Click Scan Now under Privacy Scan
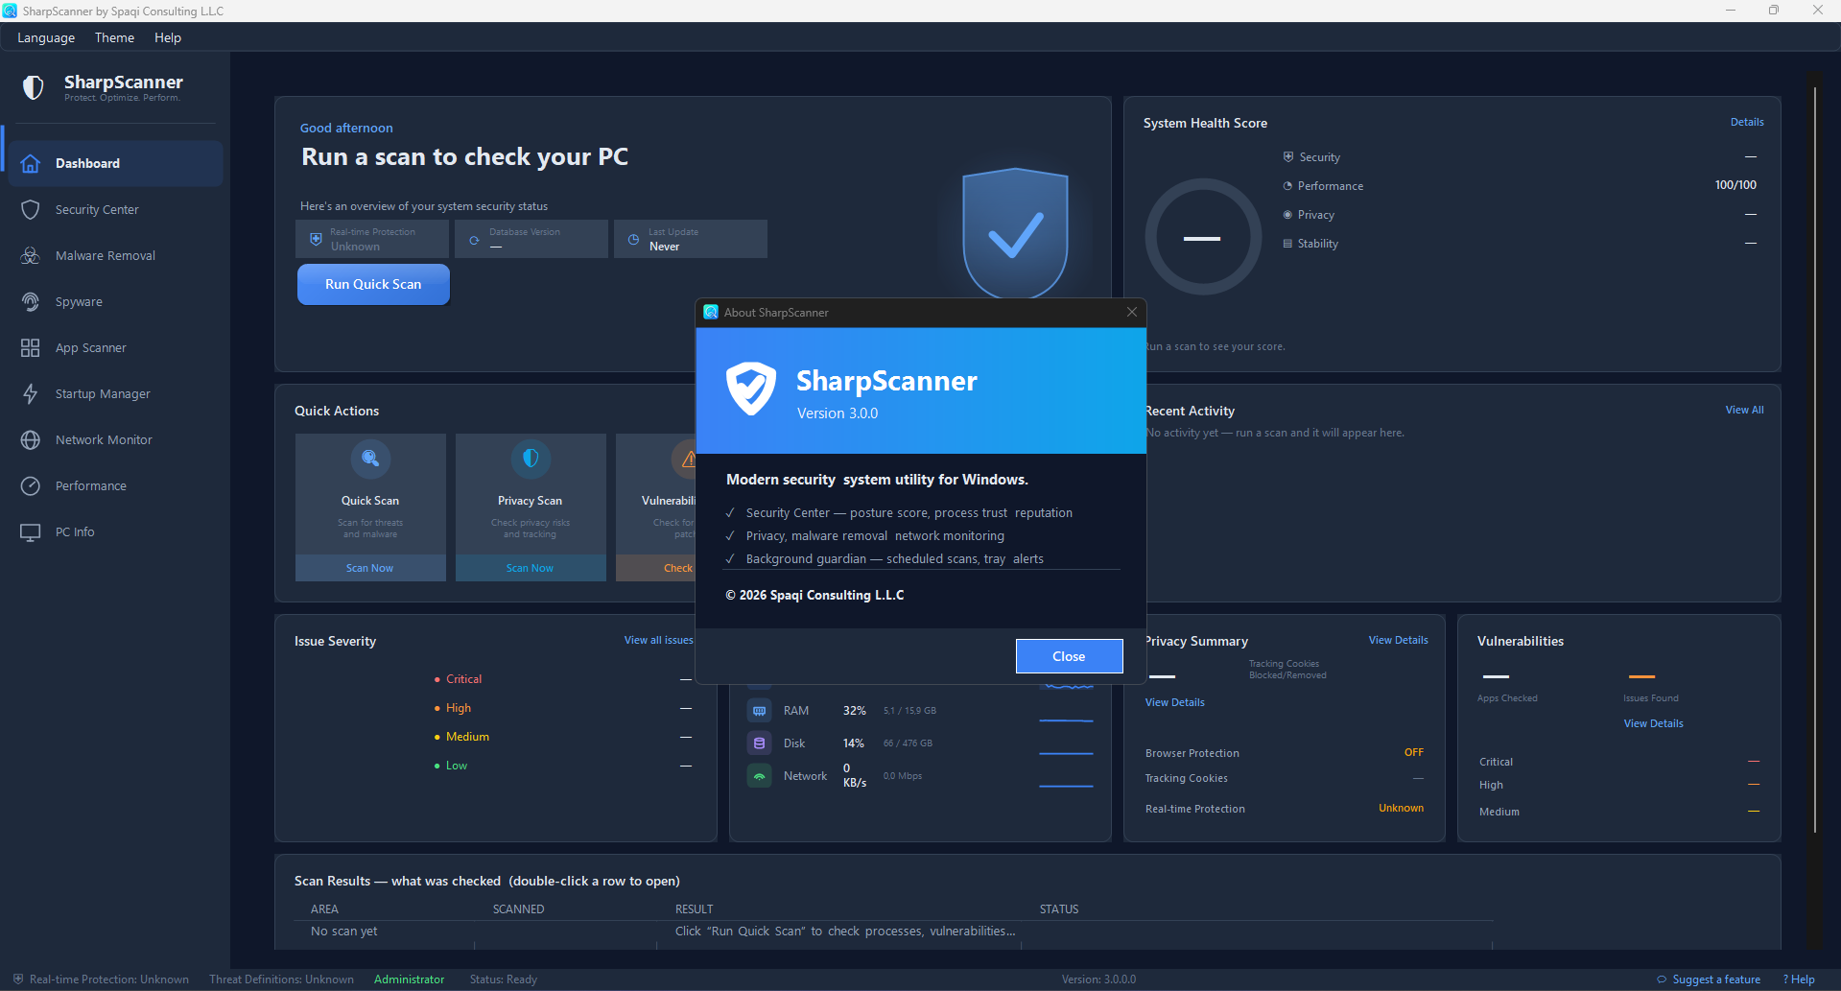1841x991 pixels. coord(531,568)
